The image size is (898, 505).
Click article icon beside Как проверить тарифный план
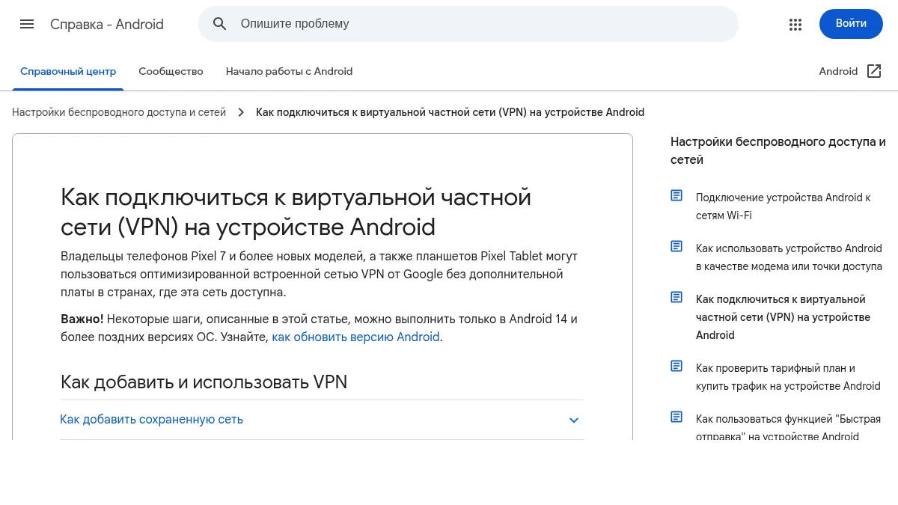pos(676,367)
